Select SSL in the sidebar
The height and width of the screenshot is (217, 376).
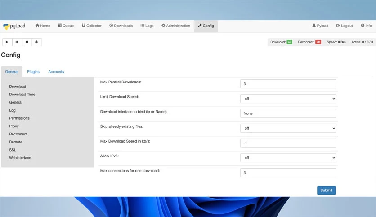(13, 150)
